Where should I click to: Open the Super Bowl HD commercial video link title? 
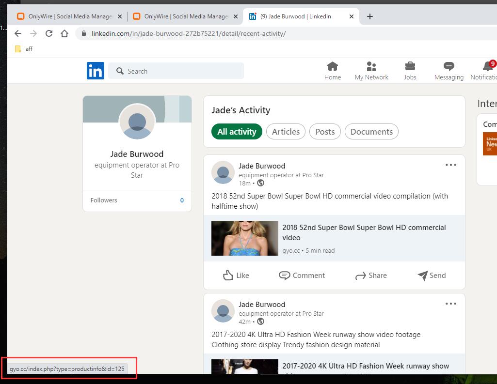(x=364, y=232)
